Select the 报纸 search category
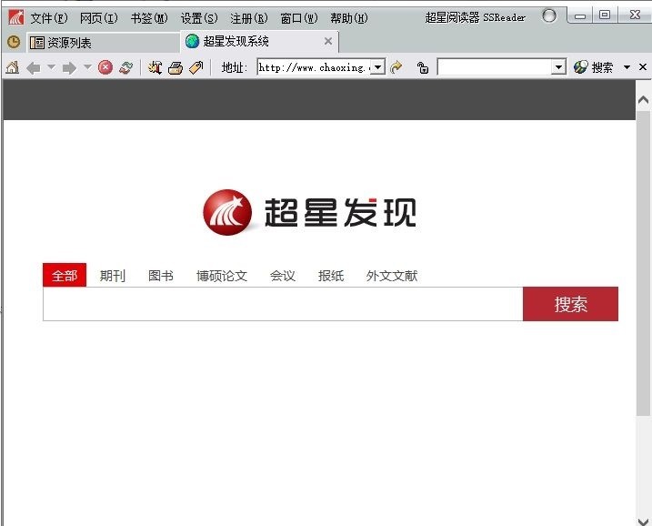652x526 pixels. click(x=331, y=276)
